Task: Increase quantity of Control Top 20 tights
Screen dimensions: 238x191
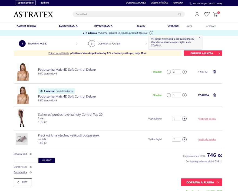Action: click(x=184, y=118)
